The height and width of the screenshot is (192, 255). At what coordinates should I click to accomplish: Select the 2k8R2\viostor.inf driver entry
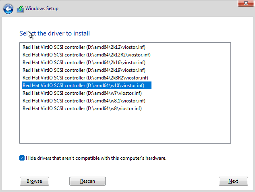point(85,78)
